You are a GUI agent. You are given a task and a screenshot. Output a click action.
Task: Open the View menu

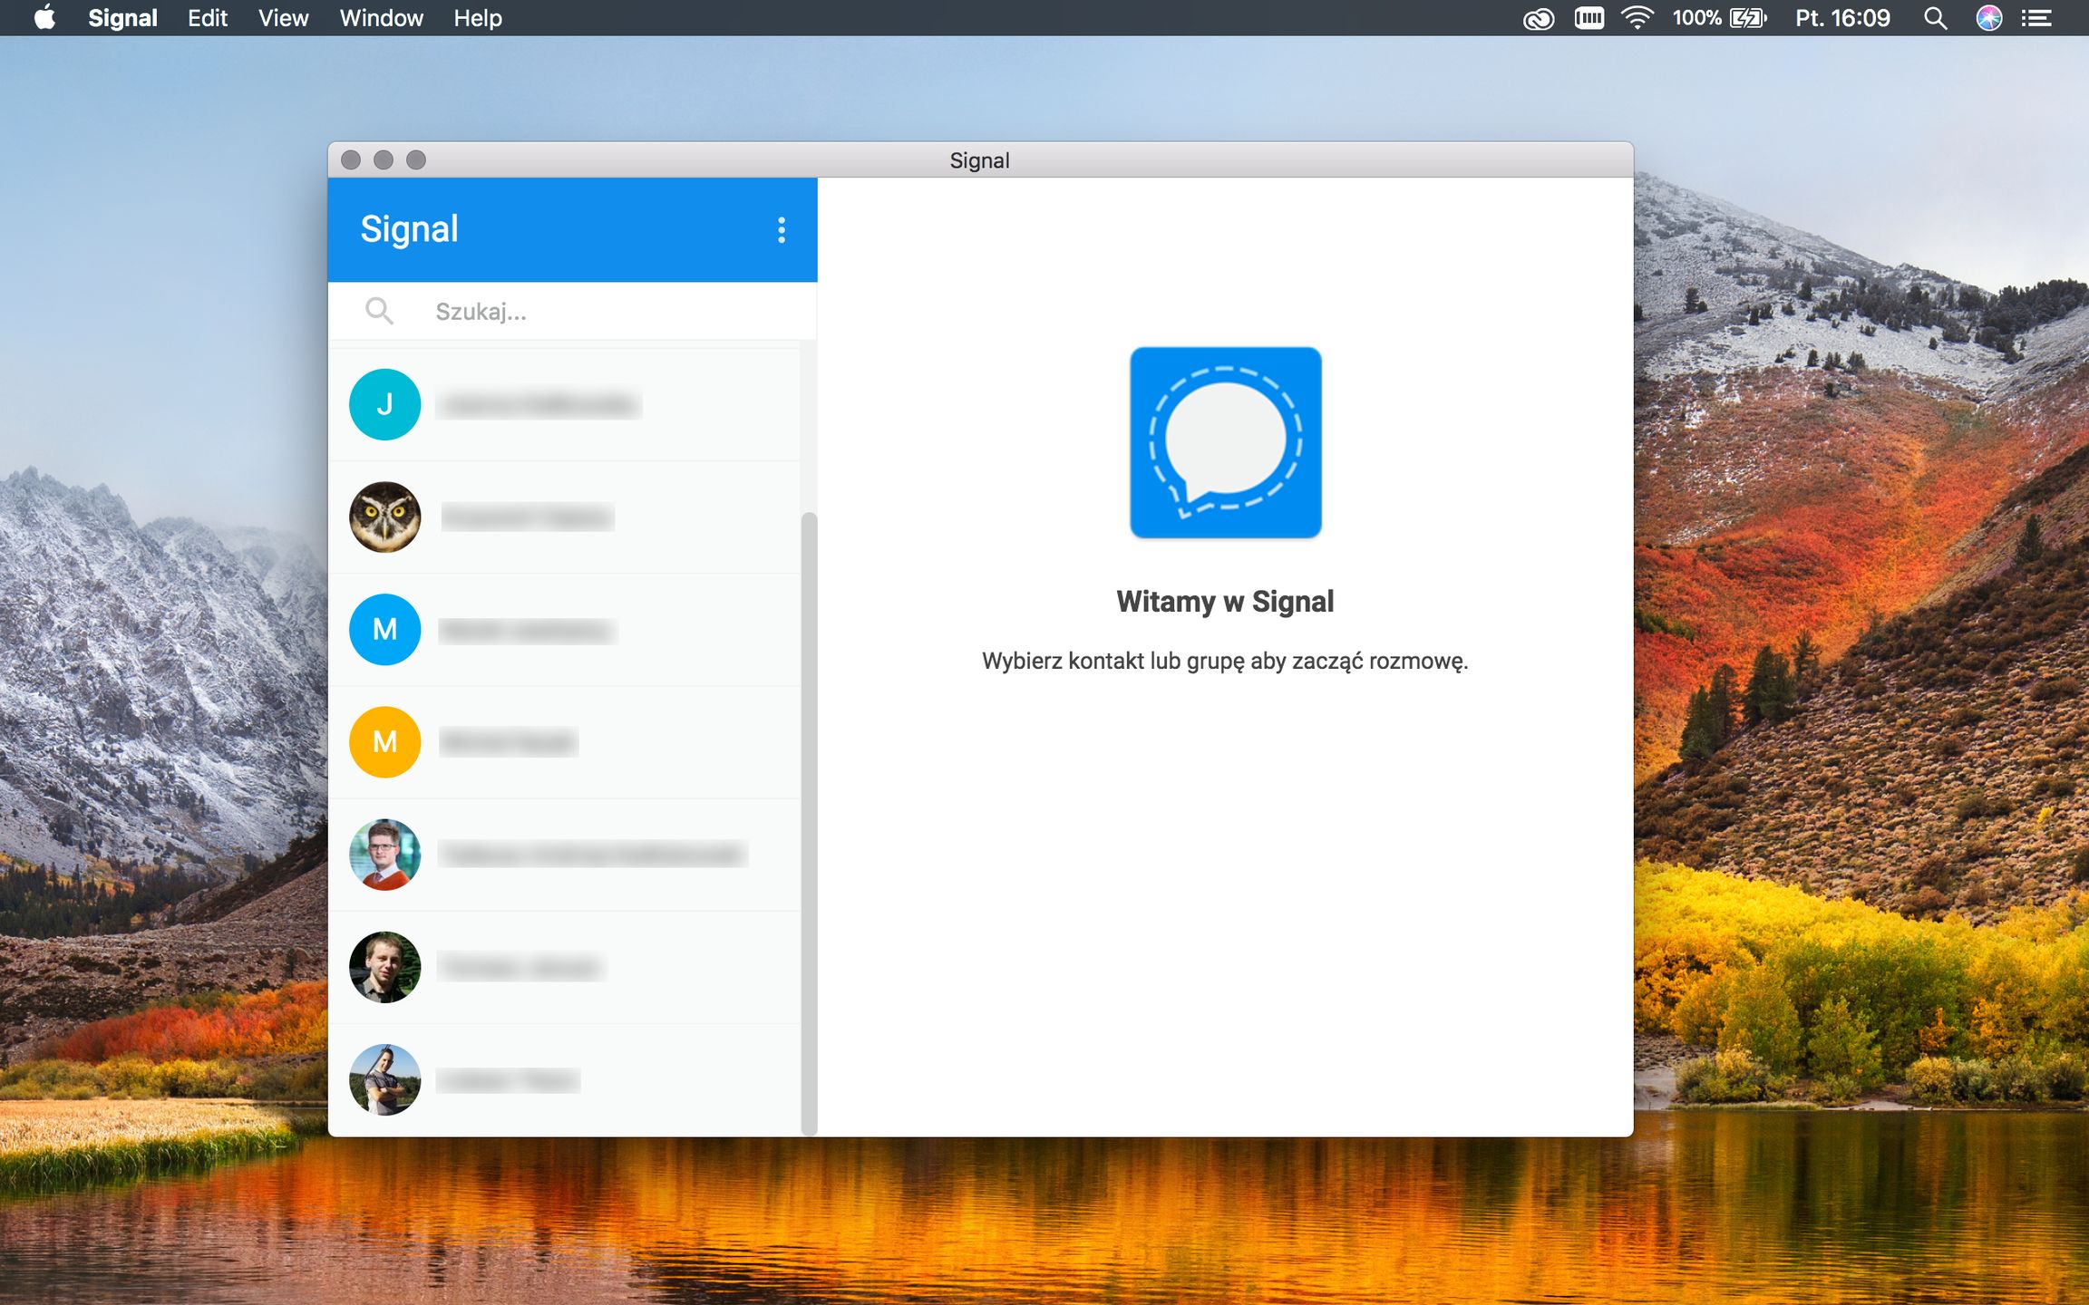[x=283, y=18]
